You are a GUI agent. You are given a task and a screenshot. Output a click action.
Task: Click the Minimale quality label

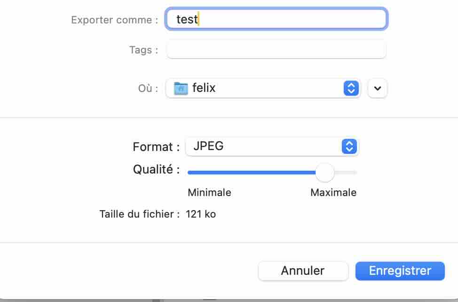click(x=209, y=192)
